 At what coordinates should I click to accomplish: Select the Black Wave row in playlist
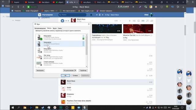click(x=107, y=82)
